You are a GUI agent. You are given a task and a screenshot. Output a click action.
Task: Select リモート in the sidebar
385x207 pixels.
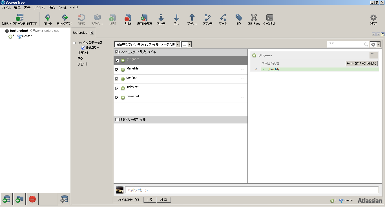[x=83, y=64]
